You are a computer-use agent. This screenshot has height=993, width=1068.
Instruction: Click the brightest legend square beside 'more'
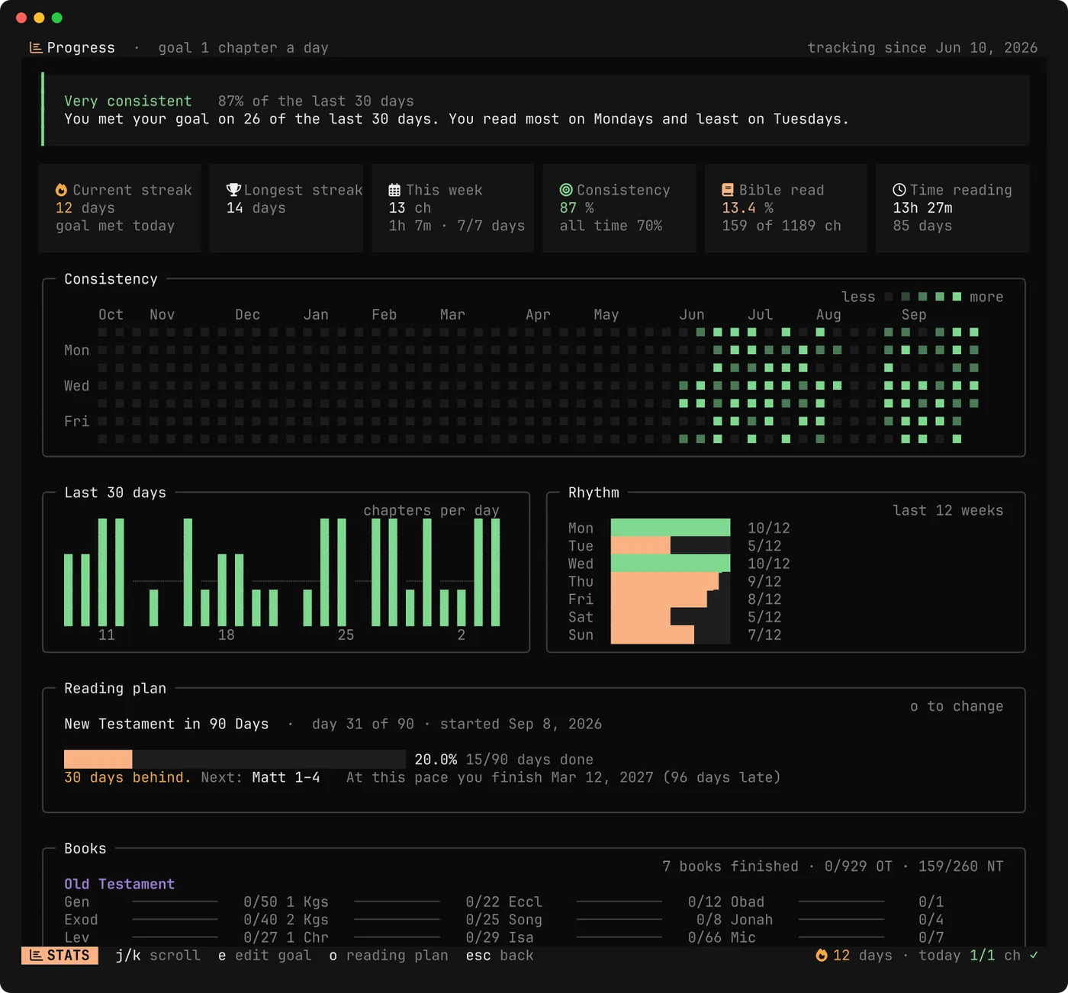tap(957, 297)
